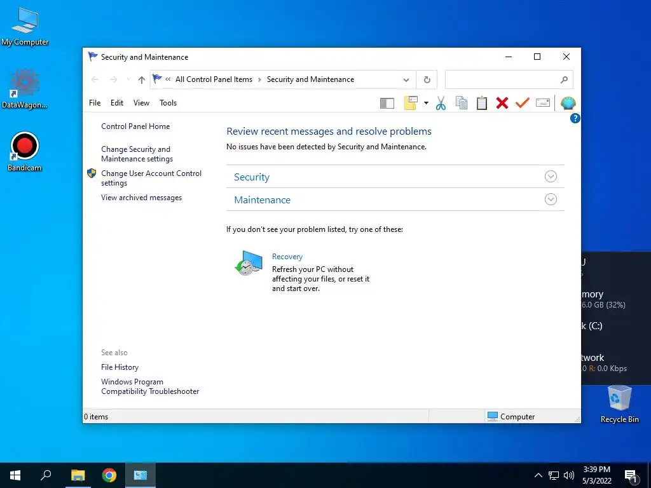Open View archived messages link
The image size is (651, 488).
coord(141,198)
